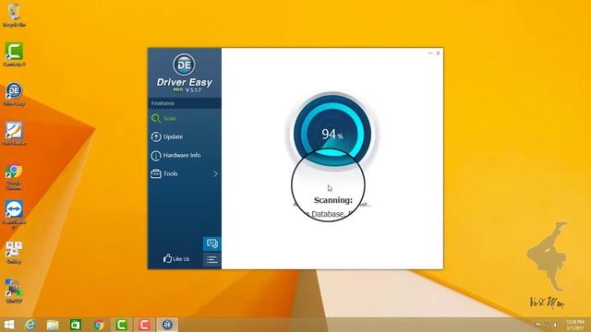
Task: Click the network tray icon
Action: [x=547, y=325]
